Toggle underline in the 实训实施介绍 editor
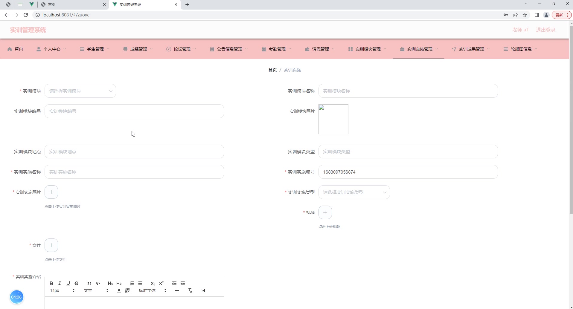The height and width of the screenshot is (309, 573). tap(68, 283)
